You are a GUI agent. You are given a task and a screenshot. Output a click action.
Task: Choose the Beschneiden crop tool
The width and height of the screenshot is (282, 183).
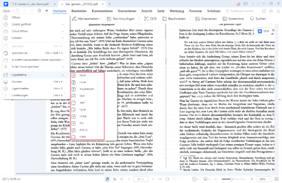tap(174, 19)
